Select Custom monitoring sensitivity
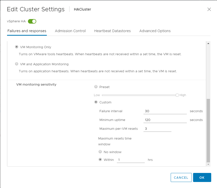 point(96,102)
